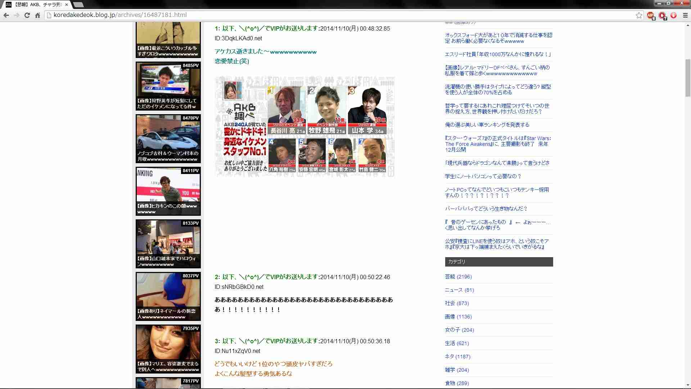
Task: Open the 画像 (1136) category
Action: tap(458, 317)
